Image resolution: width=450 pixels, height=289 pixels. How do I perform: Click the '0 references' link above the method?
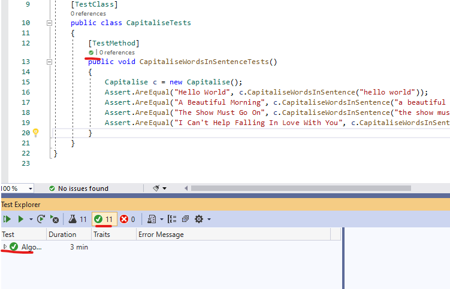(x=117, y=53)
